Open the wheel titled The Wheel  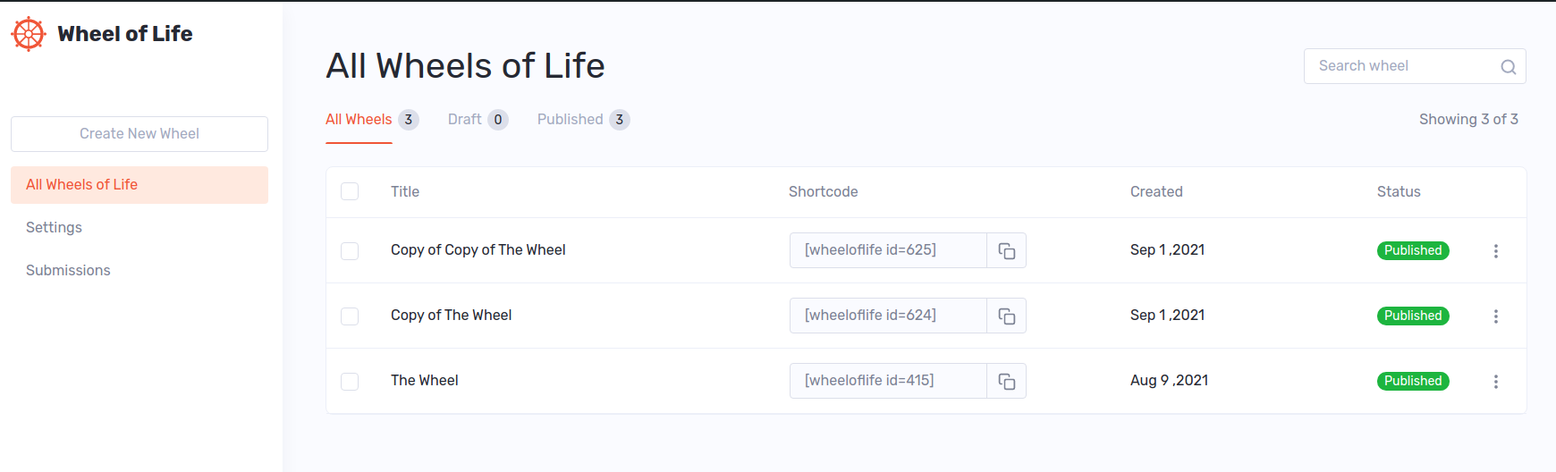(x=425, y=381)
